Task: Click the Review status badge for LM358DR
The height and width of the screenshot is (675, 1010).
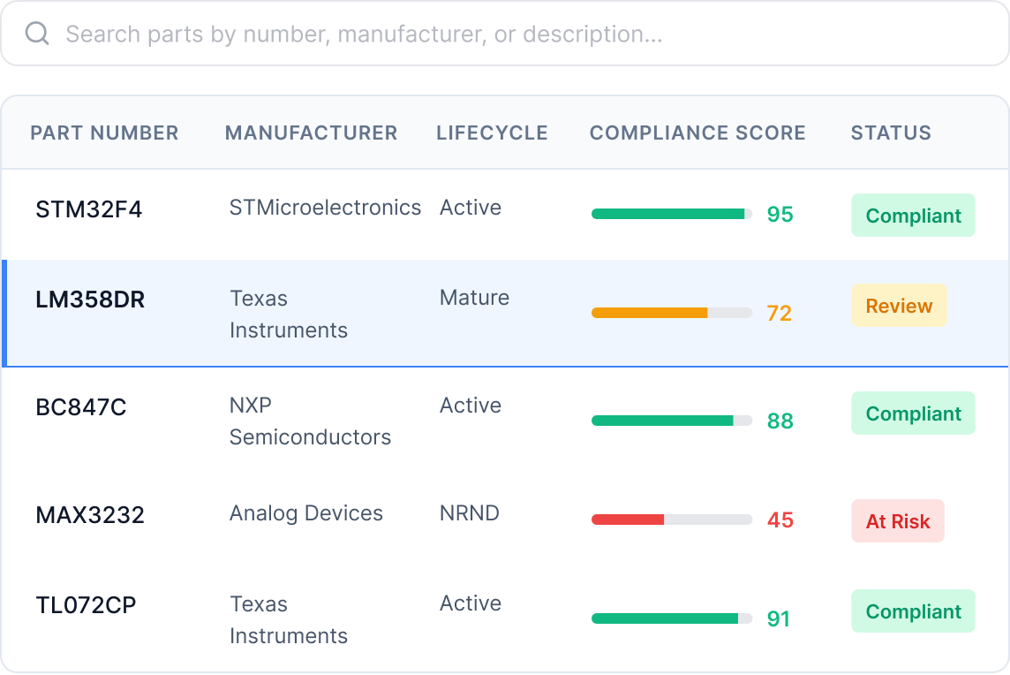Action: [899, 306]
